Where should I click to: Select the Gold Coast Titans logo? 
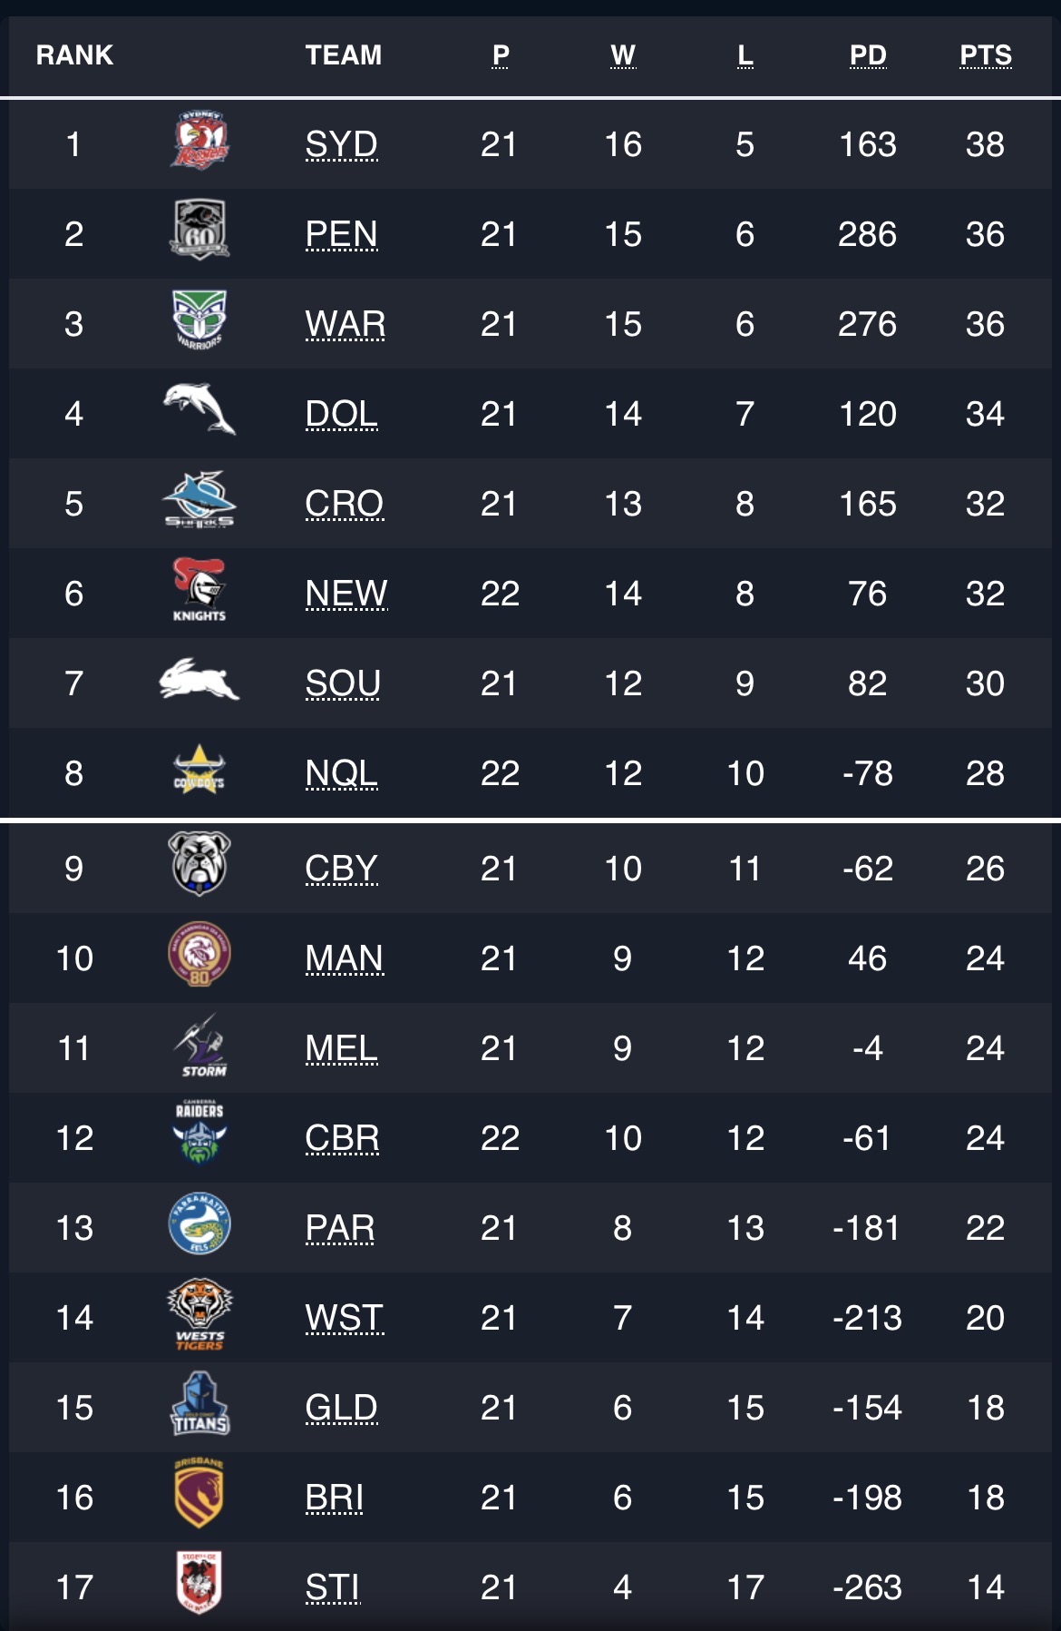click(x=200, y=1403)
